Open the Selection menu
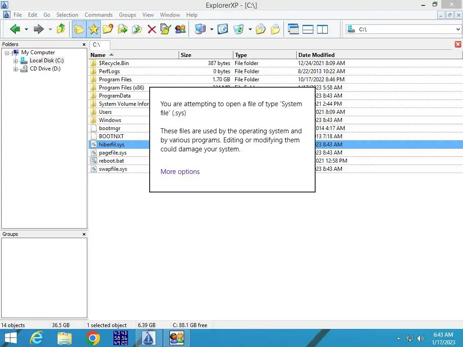This screenshot has width=463, height=347. coord(67,15)
